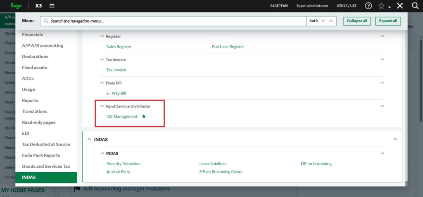
Task: Open the calendar icon beside X3
Action: (52, 6)
